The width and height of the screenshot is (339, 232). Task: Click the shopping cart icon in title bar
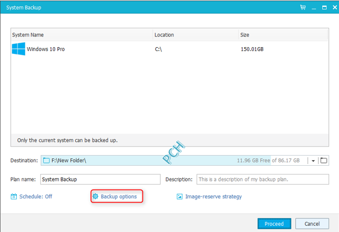[x=303, y=7]
